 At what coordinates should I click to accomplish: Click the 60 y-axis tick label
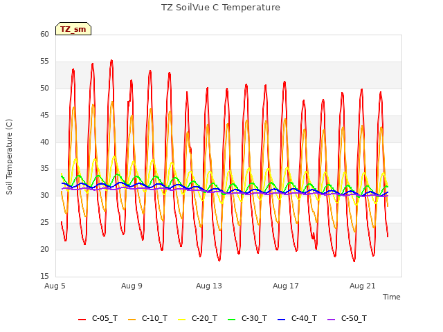coord(44,34)
